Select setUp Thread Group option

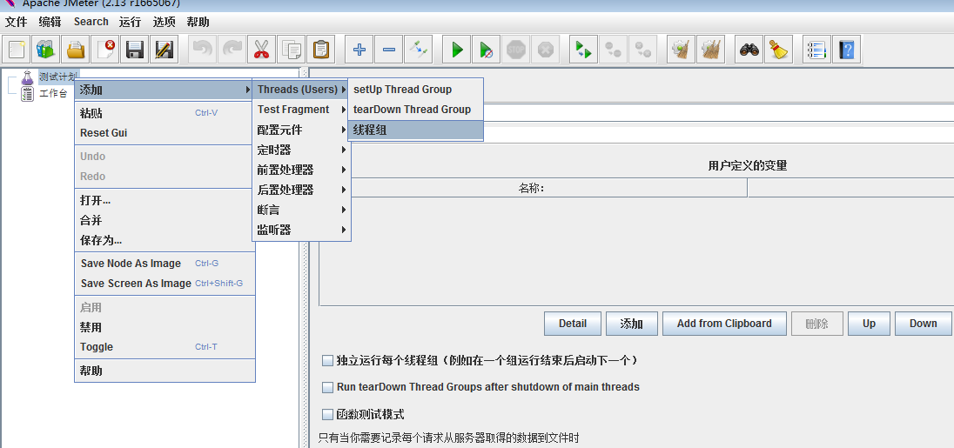click(x=415, y=90)
